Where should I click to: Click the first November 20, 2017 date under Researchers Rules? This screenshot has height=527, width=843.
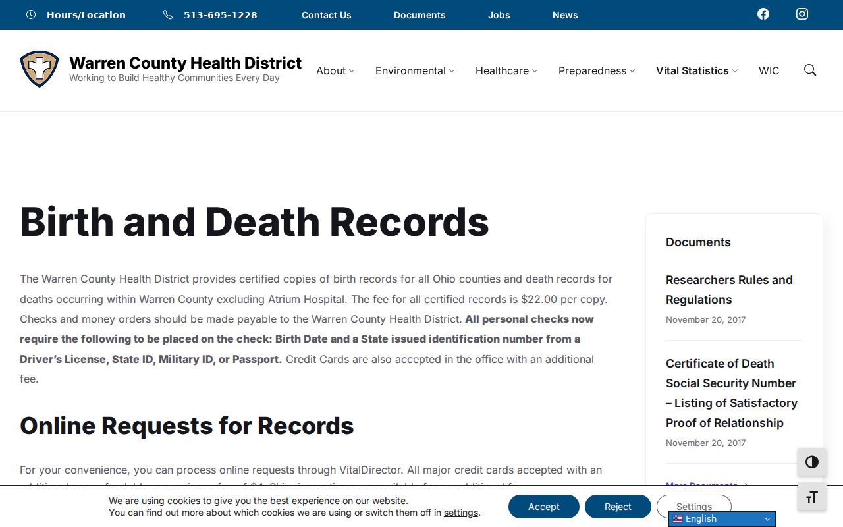[x=706, y=319]
